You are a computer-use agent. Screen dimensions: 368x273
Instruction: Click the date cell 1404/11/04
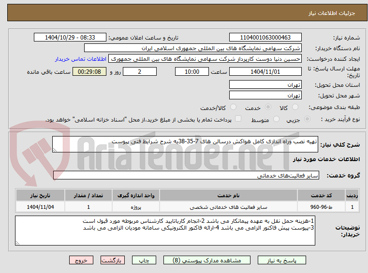pyautogui.click(x=40, y=207)
